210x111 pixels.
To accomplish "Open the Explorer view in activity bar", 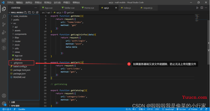I will click(x=4, y=9).
